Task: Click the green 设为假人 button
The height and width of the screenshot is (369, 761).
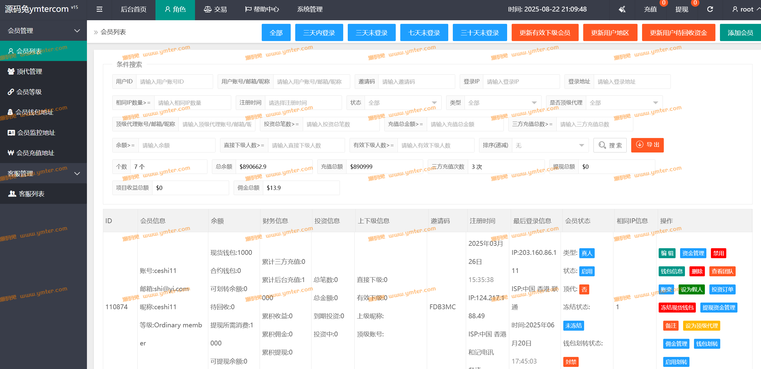Action: tap(692, 289)
